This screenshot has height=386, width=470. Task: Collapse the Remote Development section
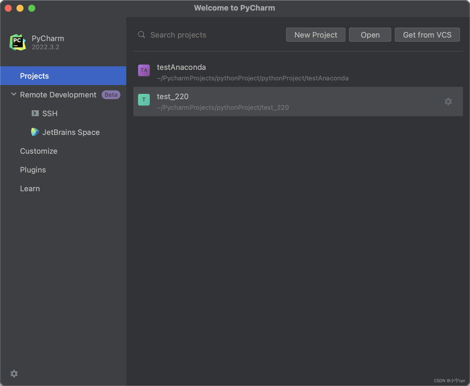pos(14,94)
